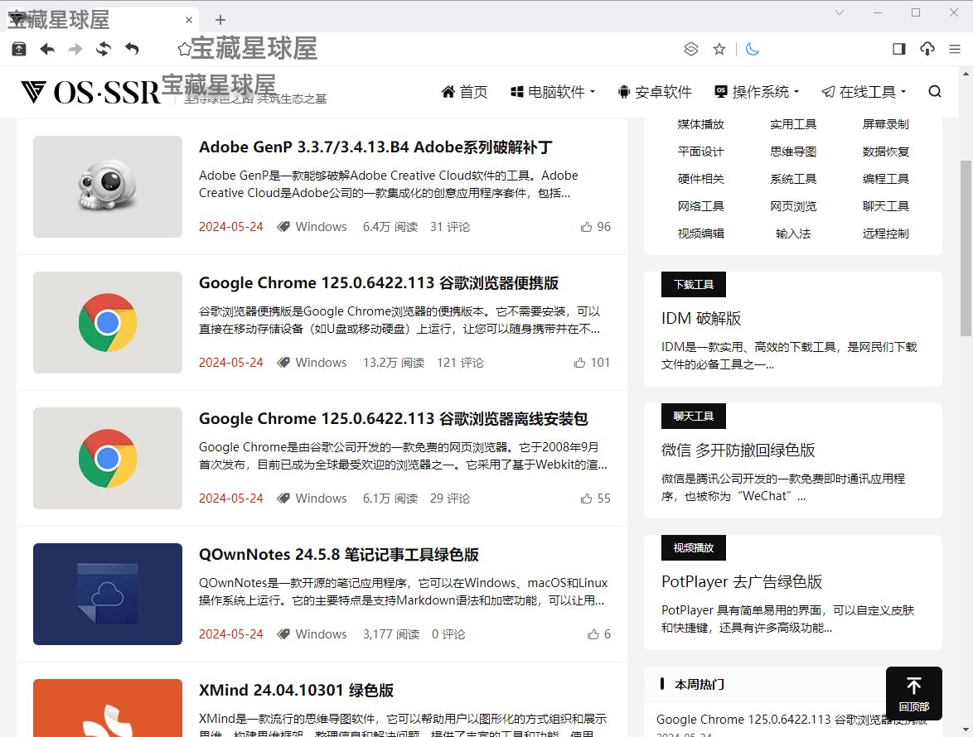Viewport: 973px width, 737px height.
Task: Open the XMind 24.04.10301 绿色版 title
Action: point(296,691)
